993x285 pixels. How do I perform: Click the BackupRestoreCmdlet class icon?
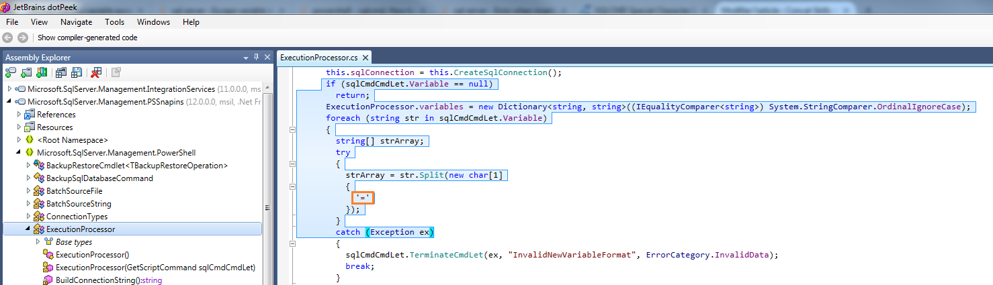39,166
